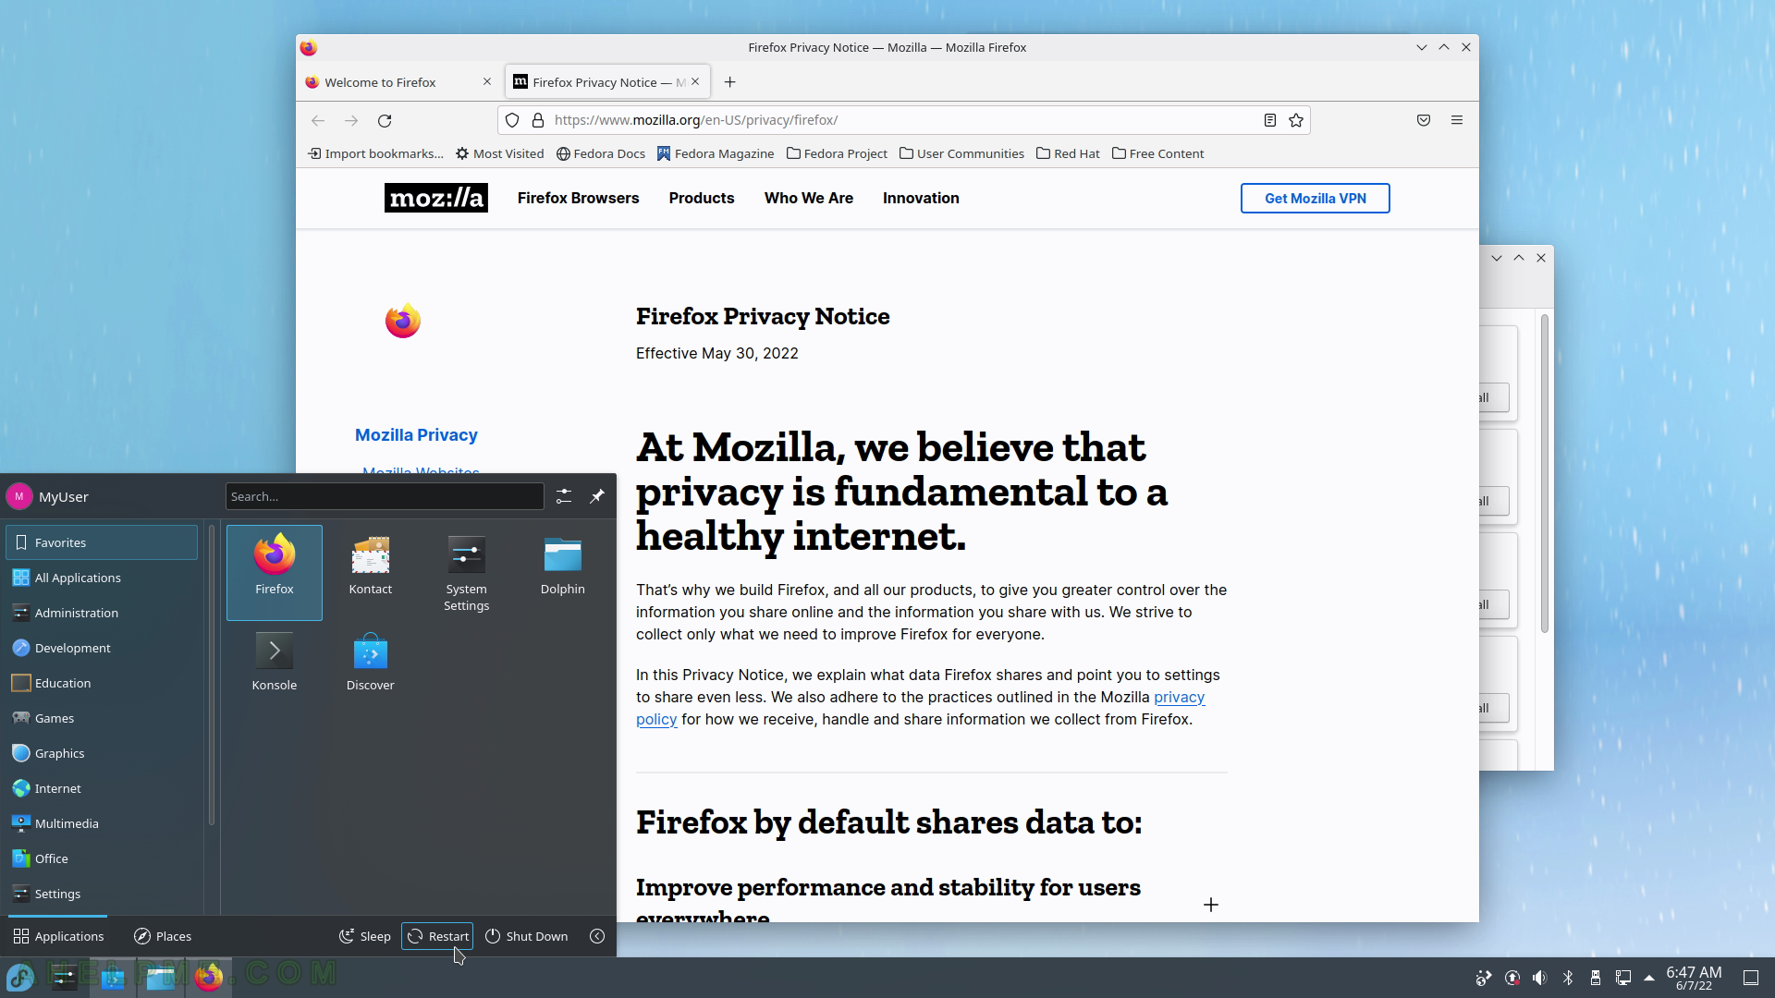Close the Firefox Privacy Notice tab
Screen dimensions: 1775x998
(x=697, y=82)
